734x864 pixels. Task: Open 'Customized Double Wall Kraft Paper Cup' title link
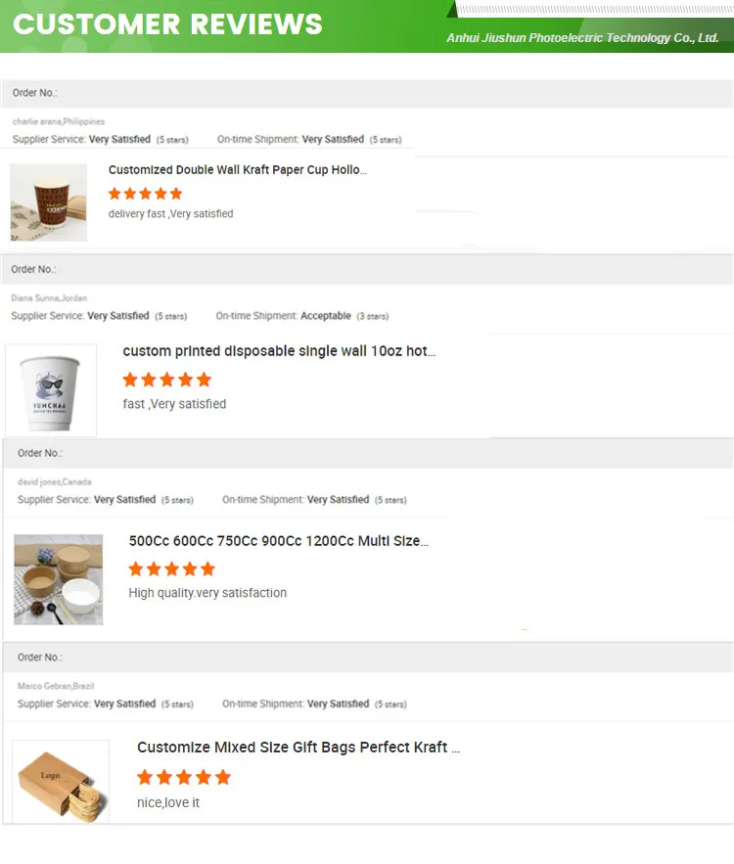[x=238, y=170]
